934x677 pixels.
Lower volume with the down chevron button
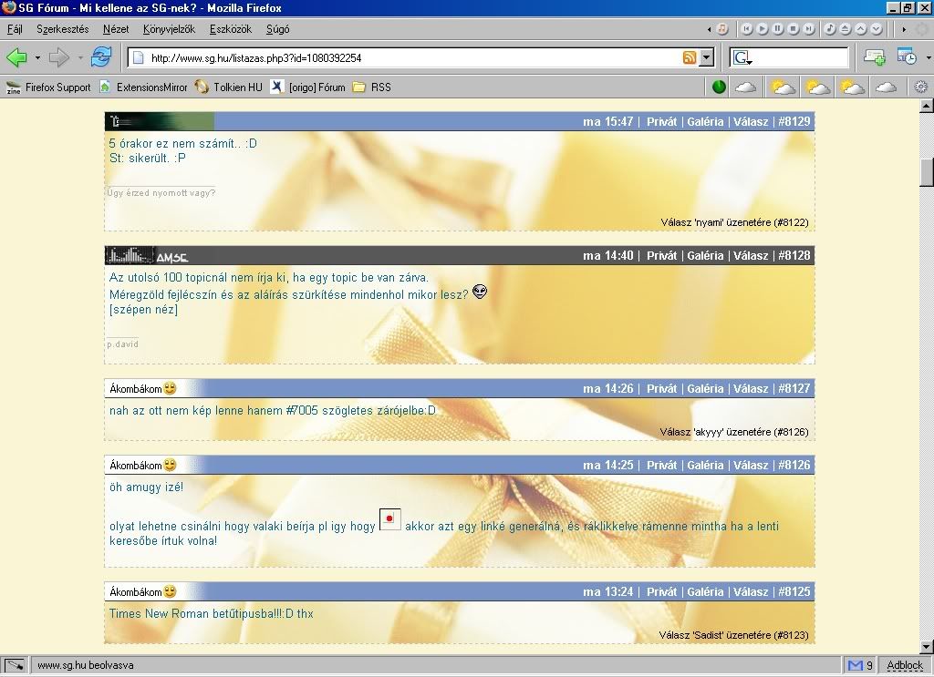pos(877,28)
